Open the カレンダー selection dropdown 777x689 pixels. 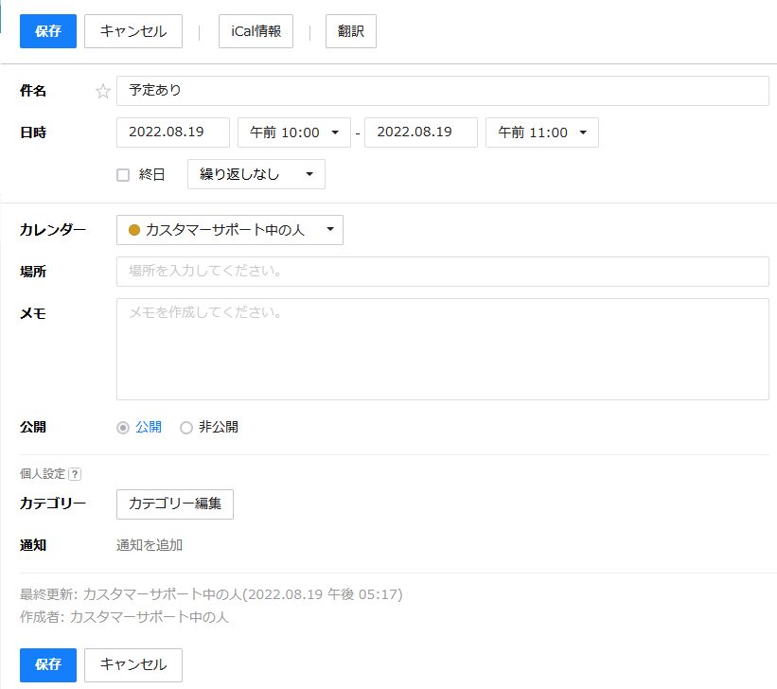coord(229,230)
